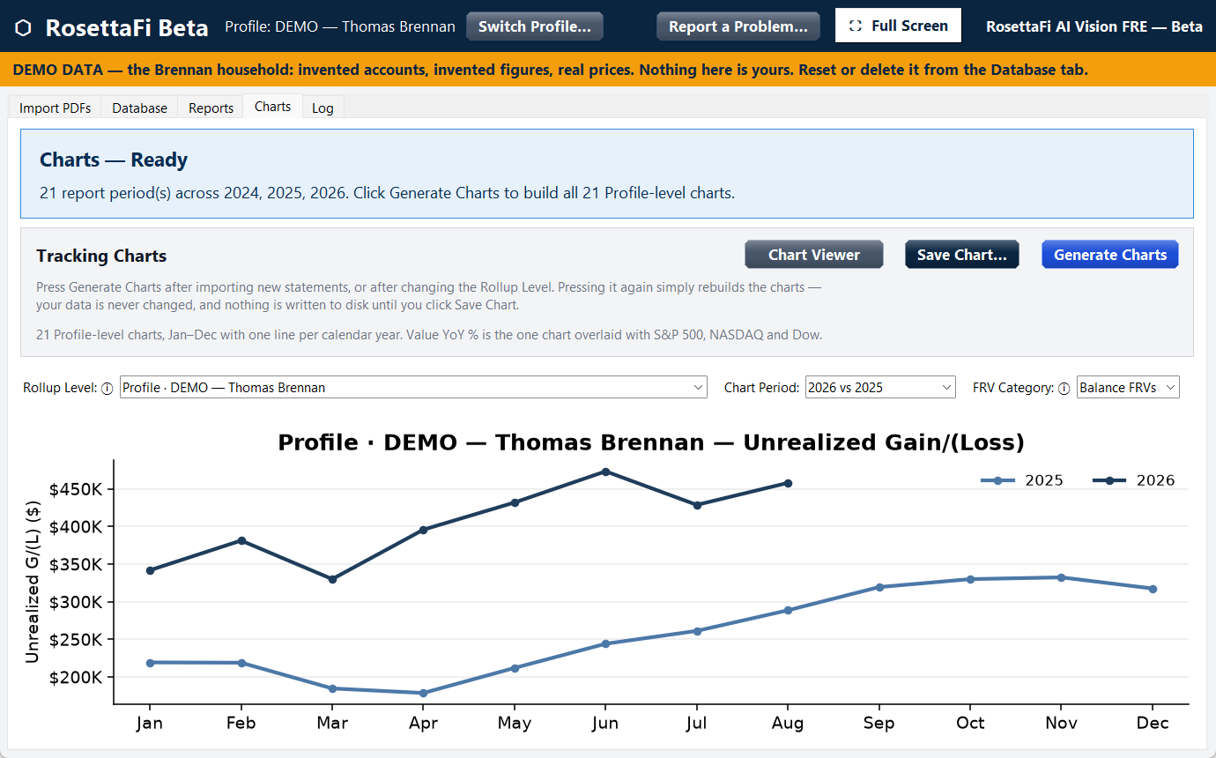This screenshot has height=758, width=1216.
Task: Click the 2026 legend line marker
Action: coord(1109,480)
